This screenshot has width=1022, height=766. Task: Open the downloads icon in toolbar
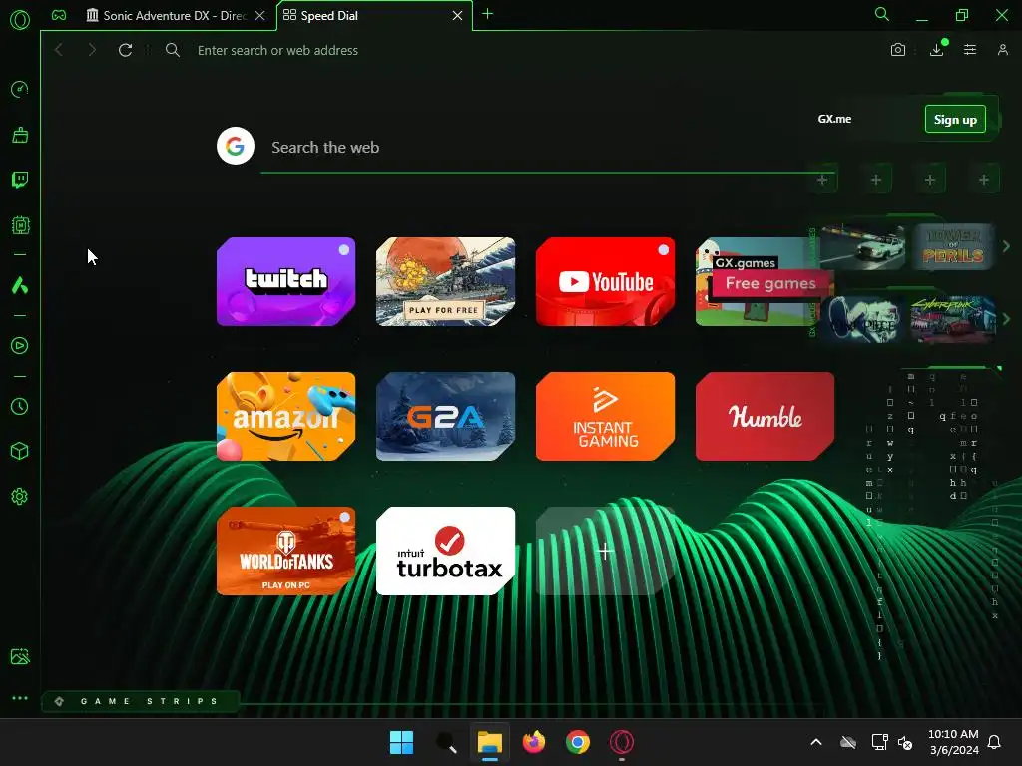937,50
